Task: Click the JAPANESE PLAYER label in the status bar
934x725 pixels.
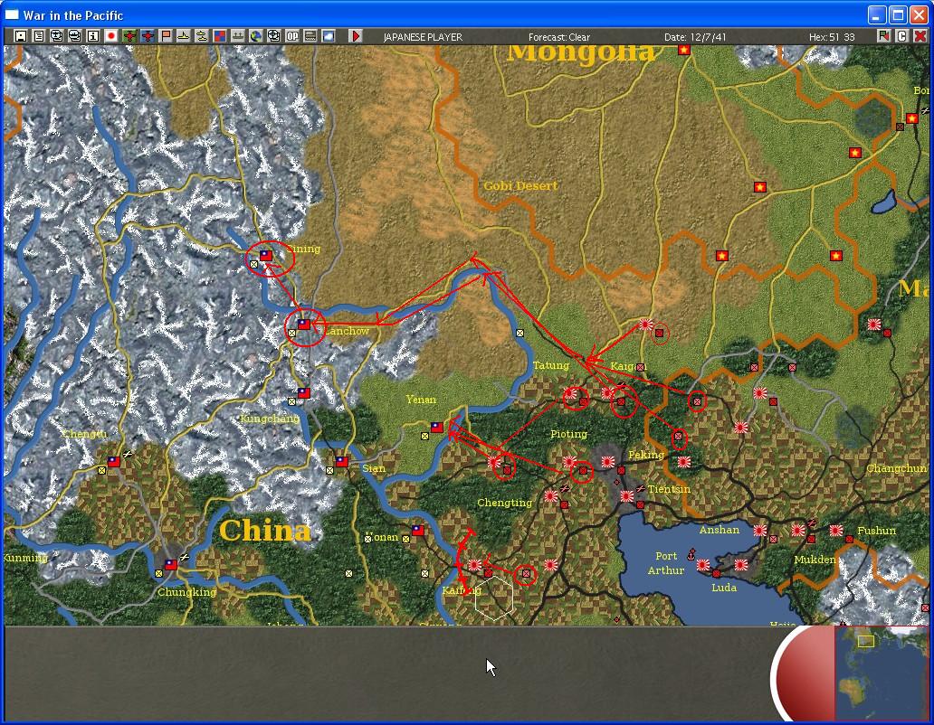Action: tap(423, 37)
